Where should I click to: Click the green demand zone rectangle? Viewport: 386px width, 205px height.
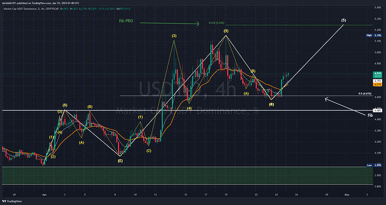pyautogui.click(x=187, y=175)
